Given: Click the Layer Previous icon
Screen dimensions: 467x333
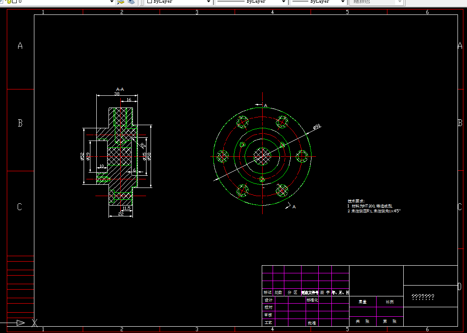Looking at the screenshot, I should coord(131,2).
